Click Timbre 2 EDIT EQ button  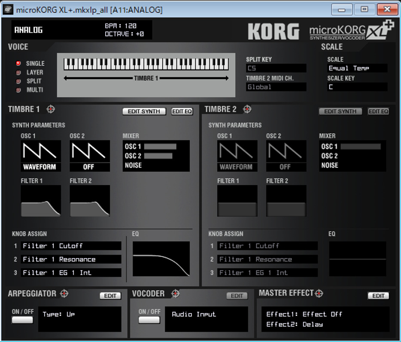click(379, 111)
